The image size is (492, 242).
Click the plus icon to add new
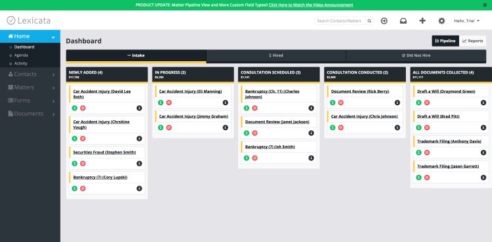[x=422, y=21]
